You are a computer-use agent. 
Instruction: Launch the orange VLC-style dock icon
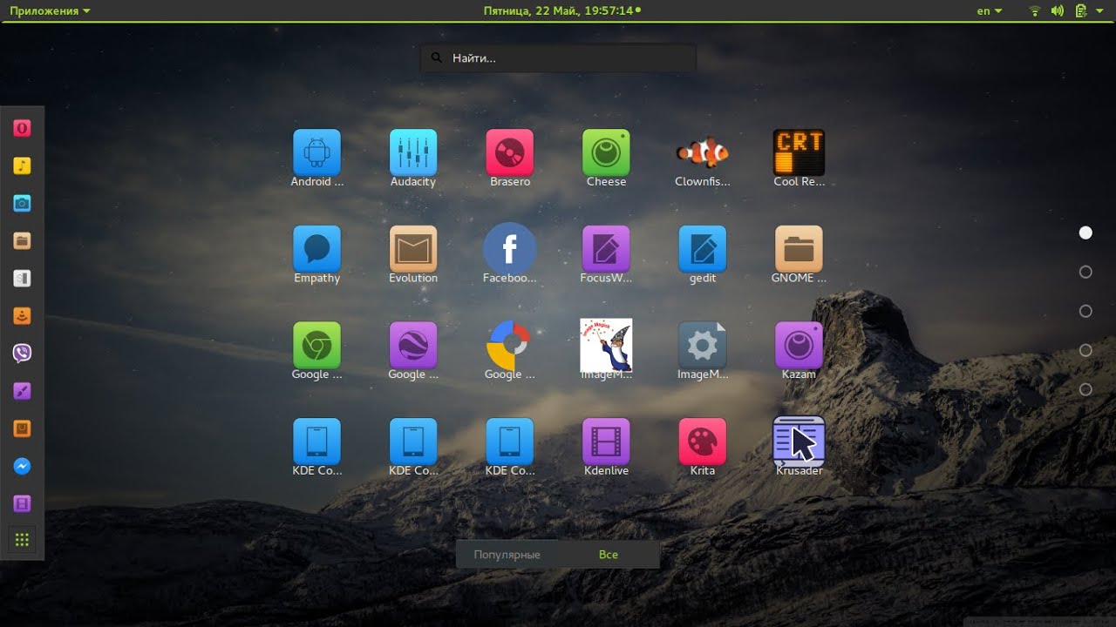(x=23, y=315)
